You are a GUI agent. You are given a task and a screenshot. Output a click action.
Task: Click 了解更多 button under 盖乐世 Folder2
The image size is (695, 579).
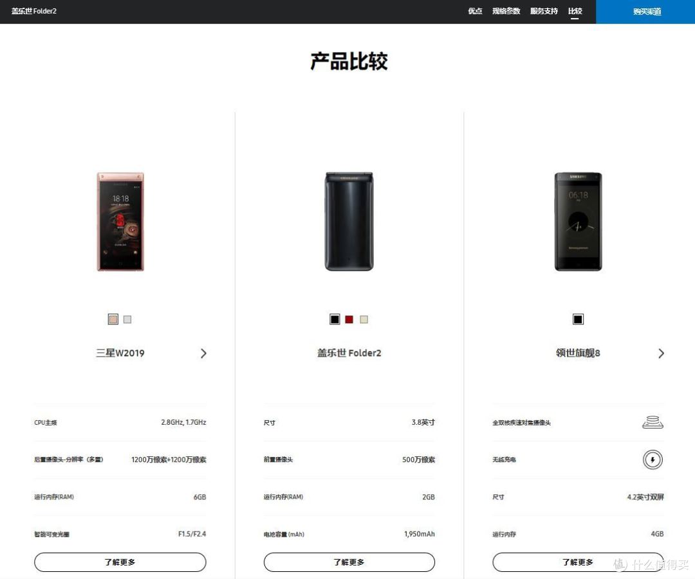349,562
